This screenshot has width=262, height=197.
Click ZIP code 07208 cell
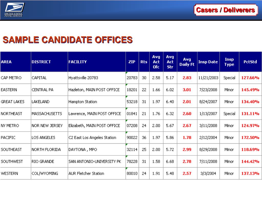click(x=132, y=126)
